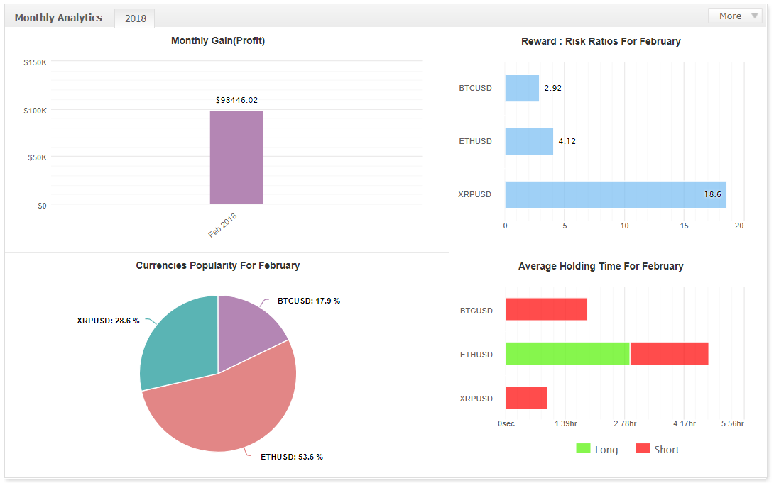Toggle the Short series in legend

(657, 449)
